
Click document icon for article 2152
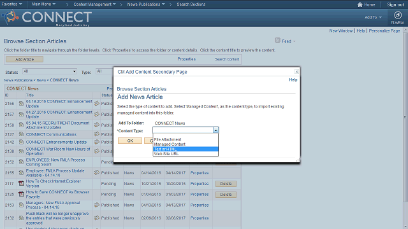[21, 162]
